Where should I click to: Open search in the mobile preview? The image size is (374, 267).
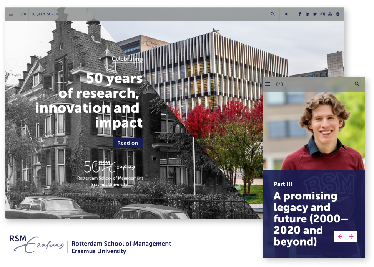coord(357,84)
